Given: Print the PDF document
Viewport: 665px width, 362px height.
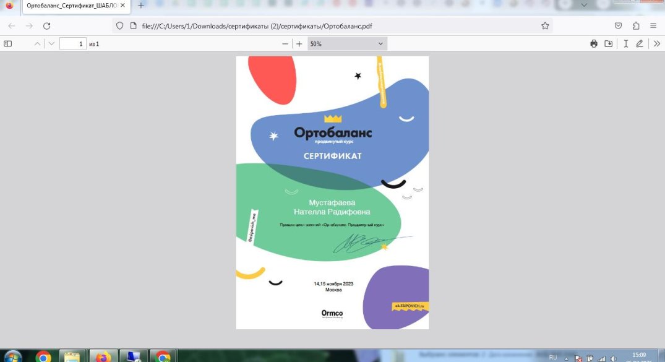Looking at the screenshot, I should (594, 44).
